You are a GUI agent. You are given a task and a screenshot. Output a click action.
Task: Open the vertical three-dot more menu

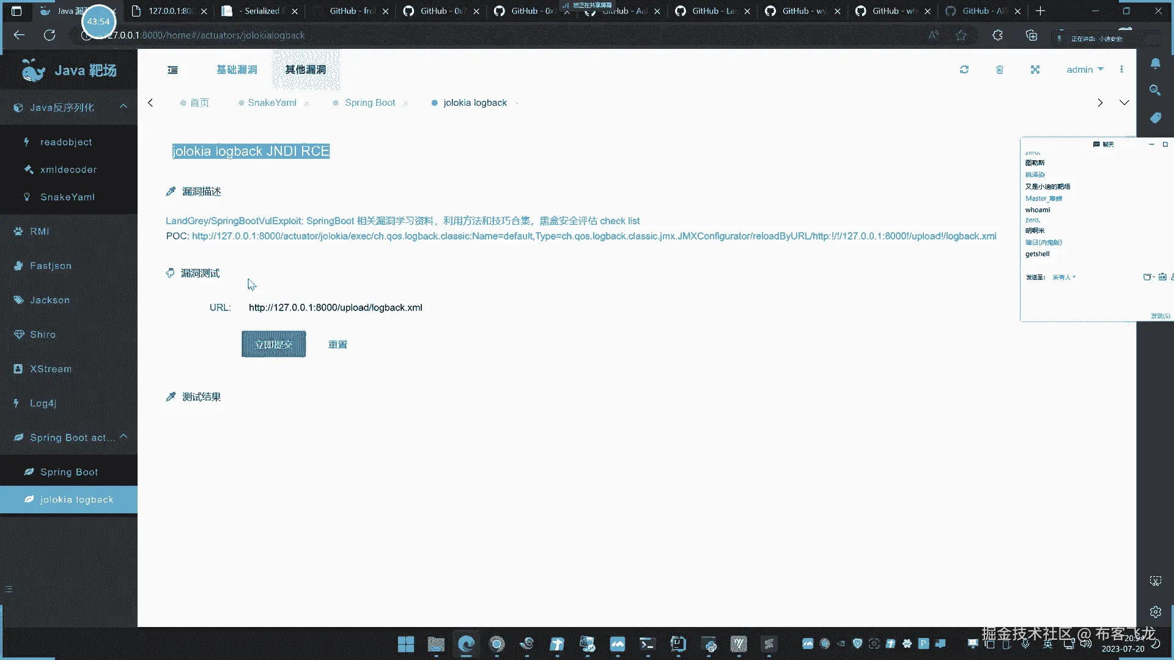1121,70
